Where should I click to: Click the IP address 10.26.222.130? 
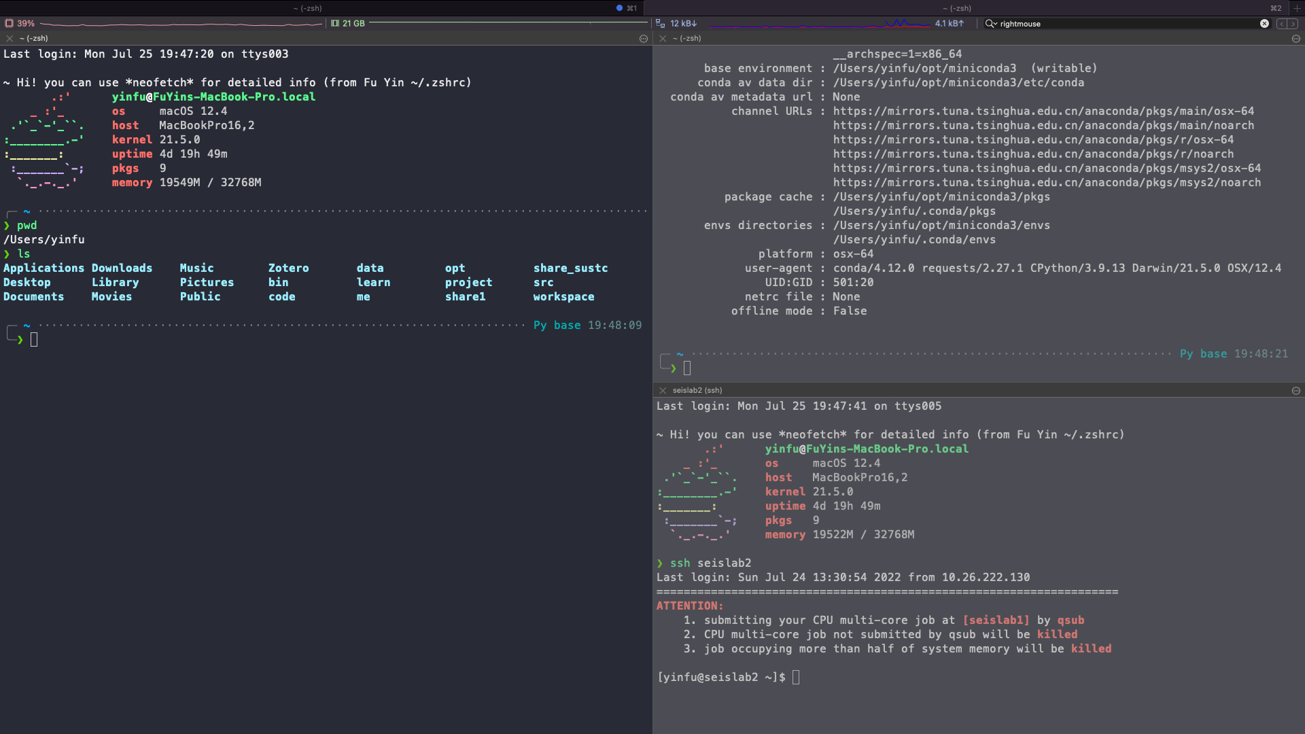[x=986, y=578]
